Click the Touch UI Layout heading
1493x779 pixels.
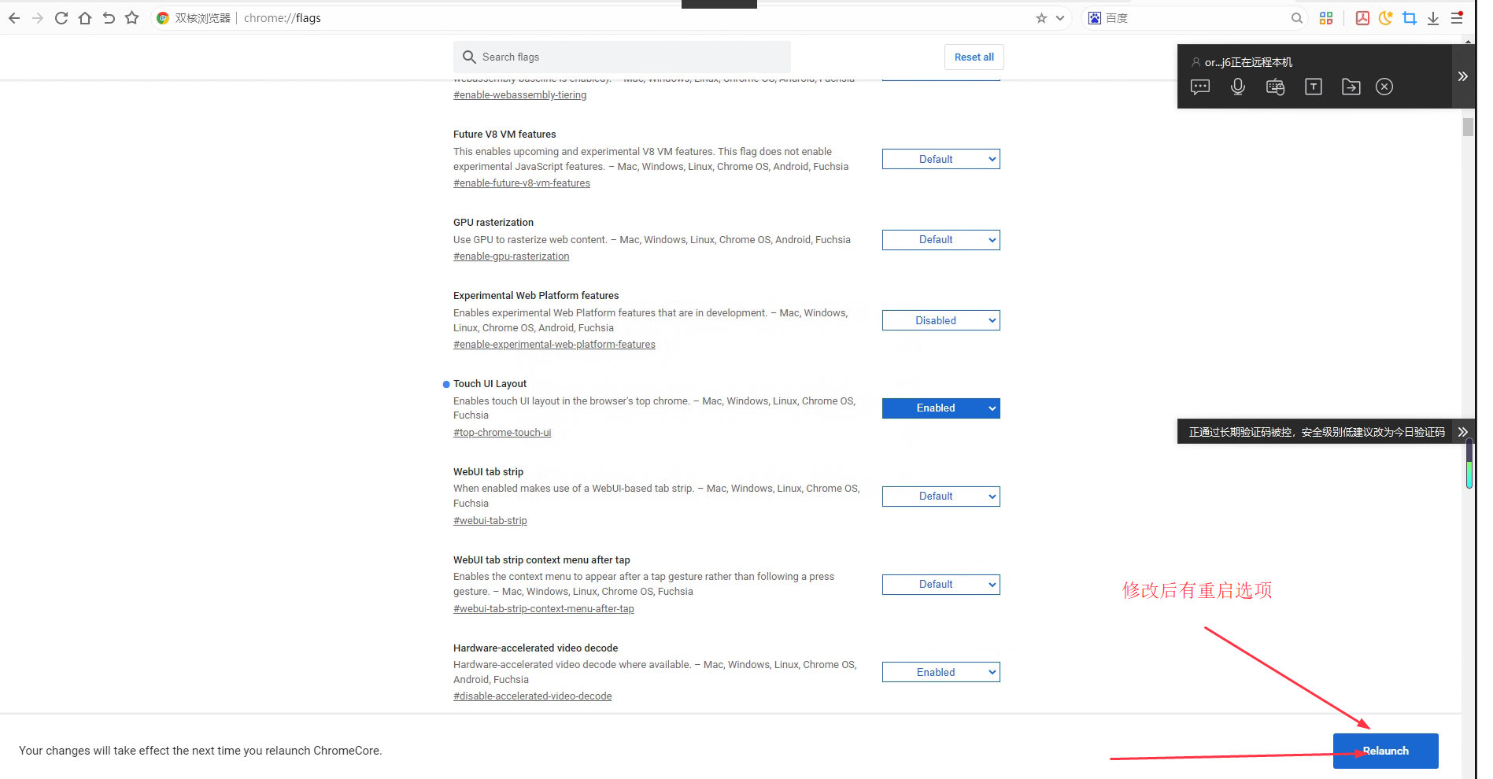490,384
